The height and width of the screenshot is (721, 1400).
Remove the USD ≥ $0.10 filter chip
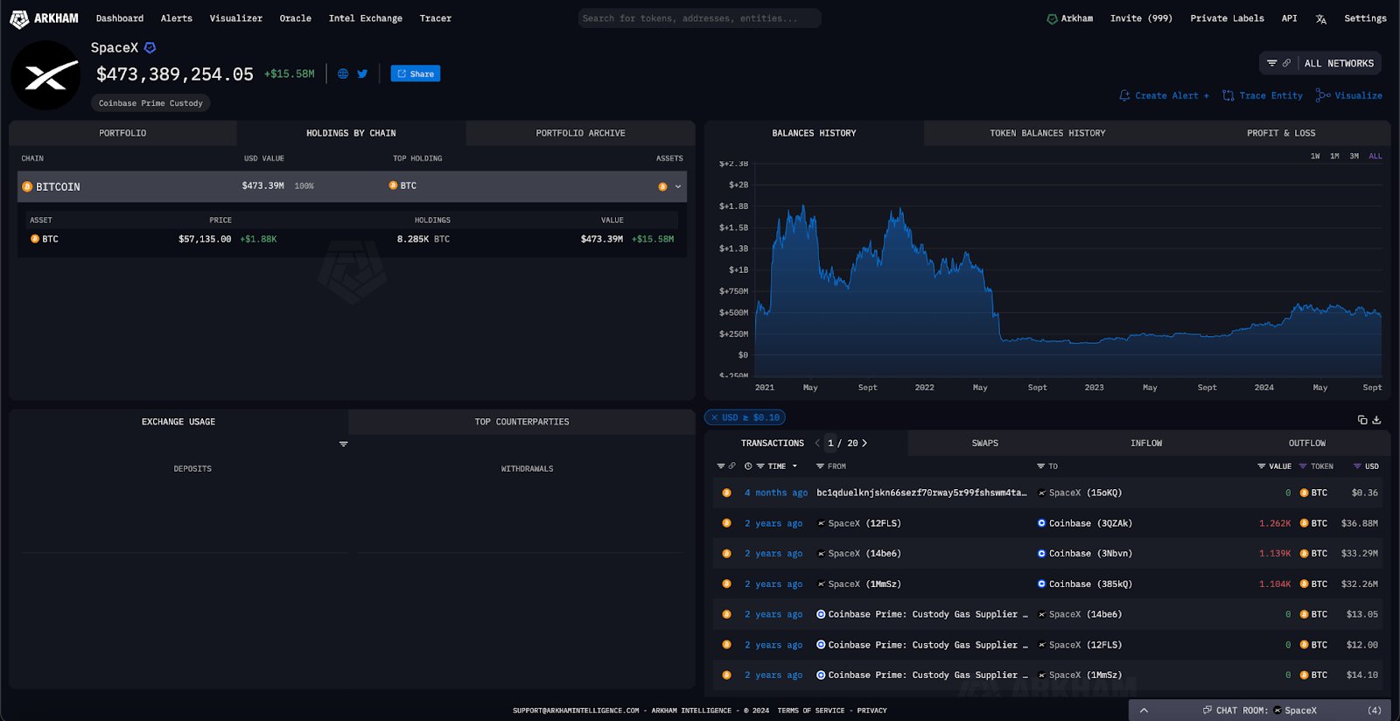714,417
